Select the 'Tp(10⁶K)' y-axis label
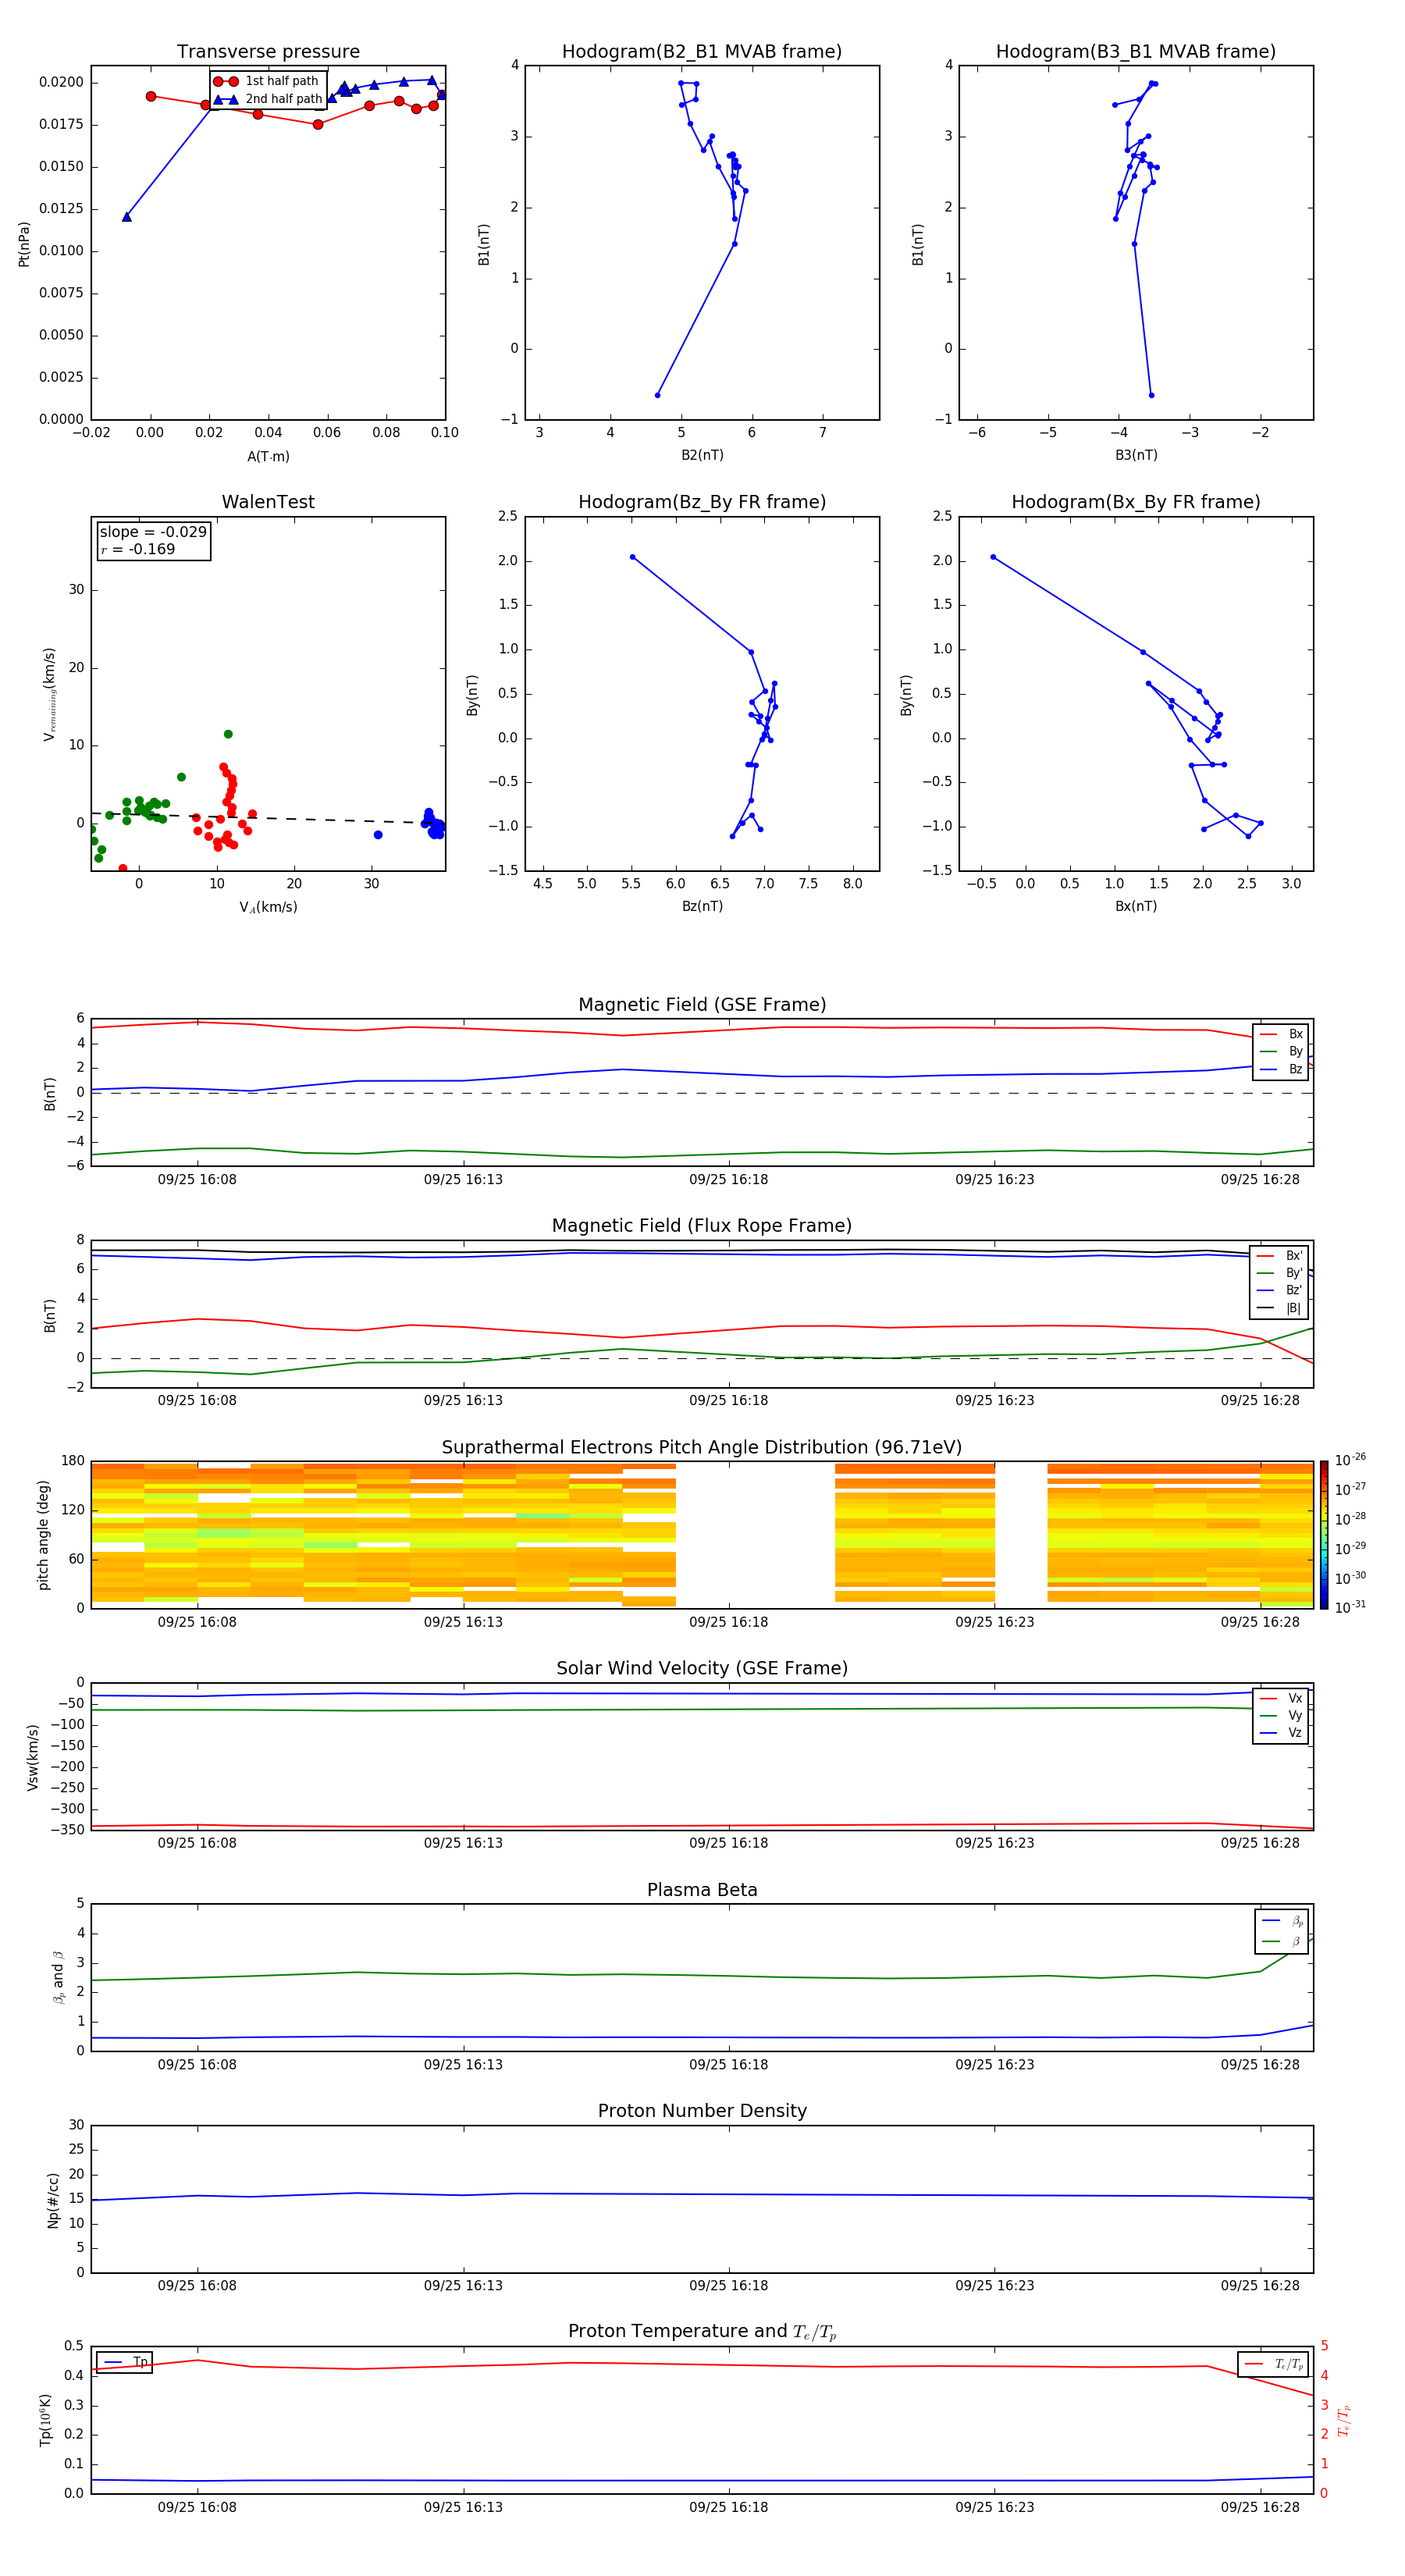This screenshot has height=2576, width=1405. 46,2420
